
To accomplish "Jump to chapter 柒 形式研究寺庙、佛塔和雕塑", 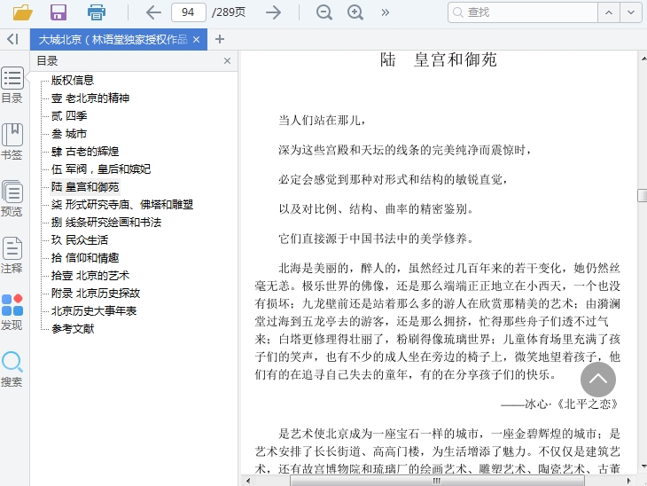I will click(122, 204).
